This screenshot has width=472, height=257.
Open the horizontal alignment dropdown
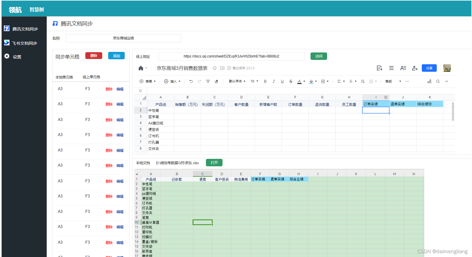344,81
